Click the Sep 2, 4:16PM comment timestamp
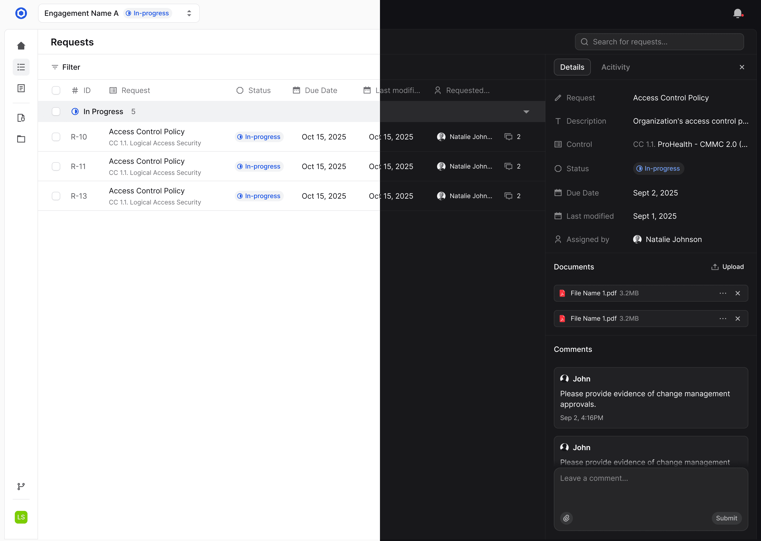The width and height of the screenshot is (761, 541). 581,418
